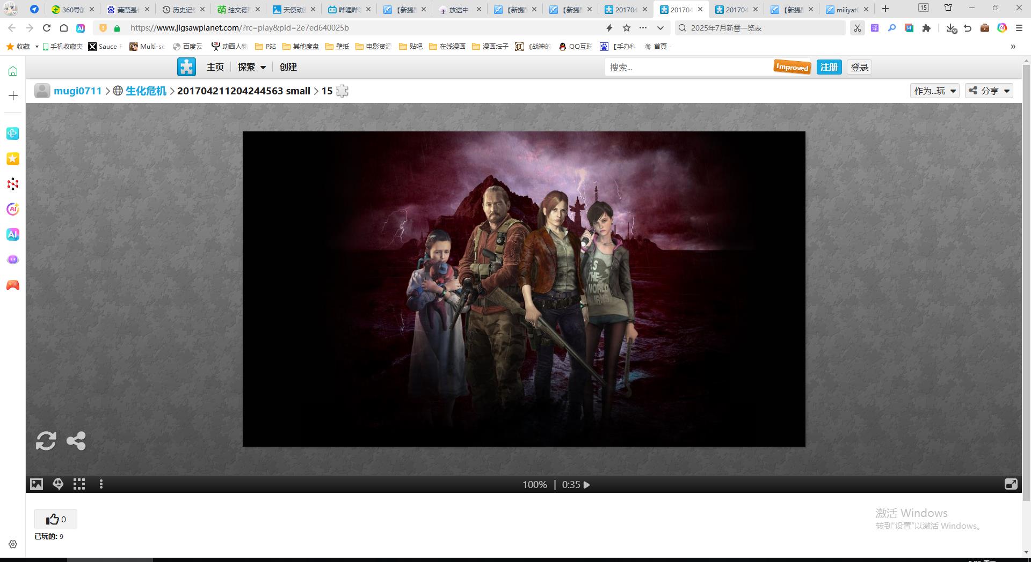Switch to the 历史记录 tab
Image resolution: width=1031 pixels, height=562 pixels.
point(184,9)
